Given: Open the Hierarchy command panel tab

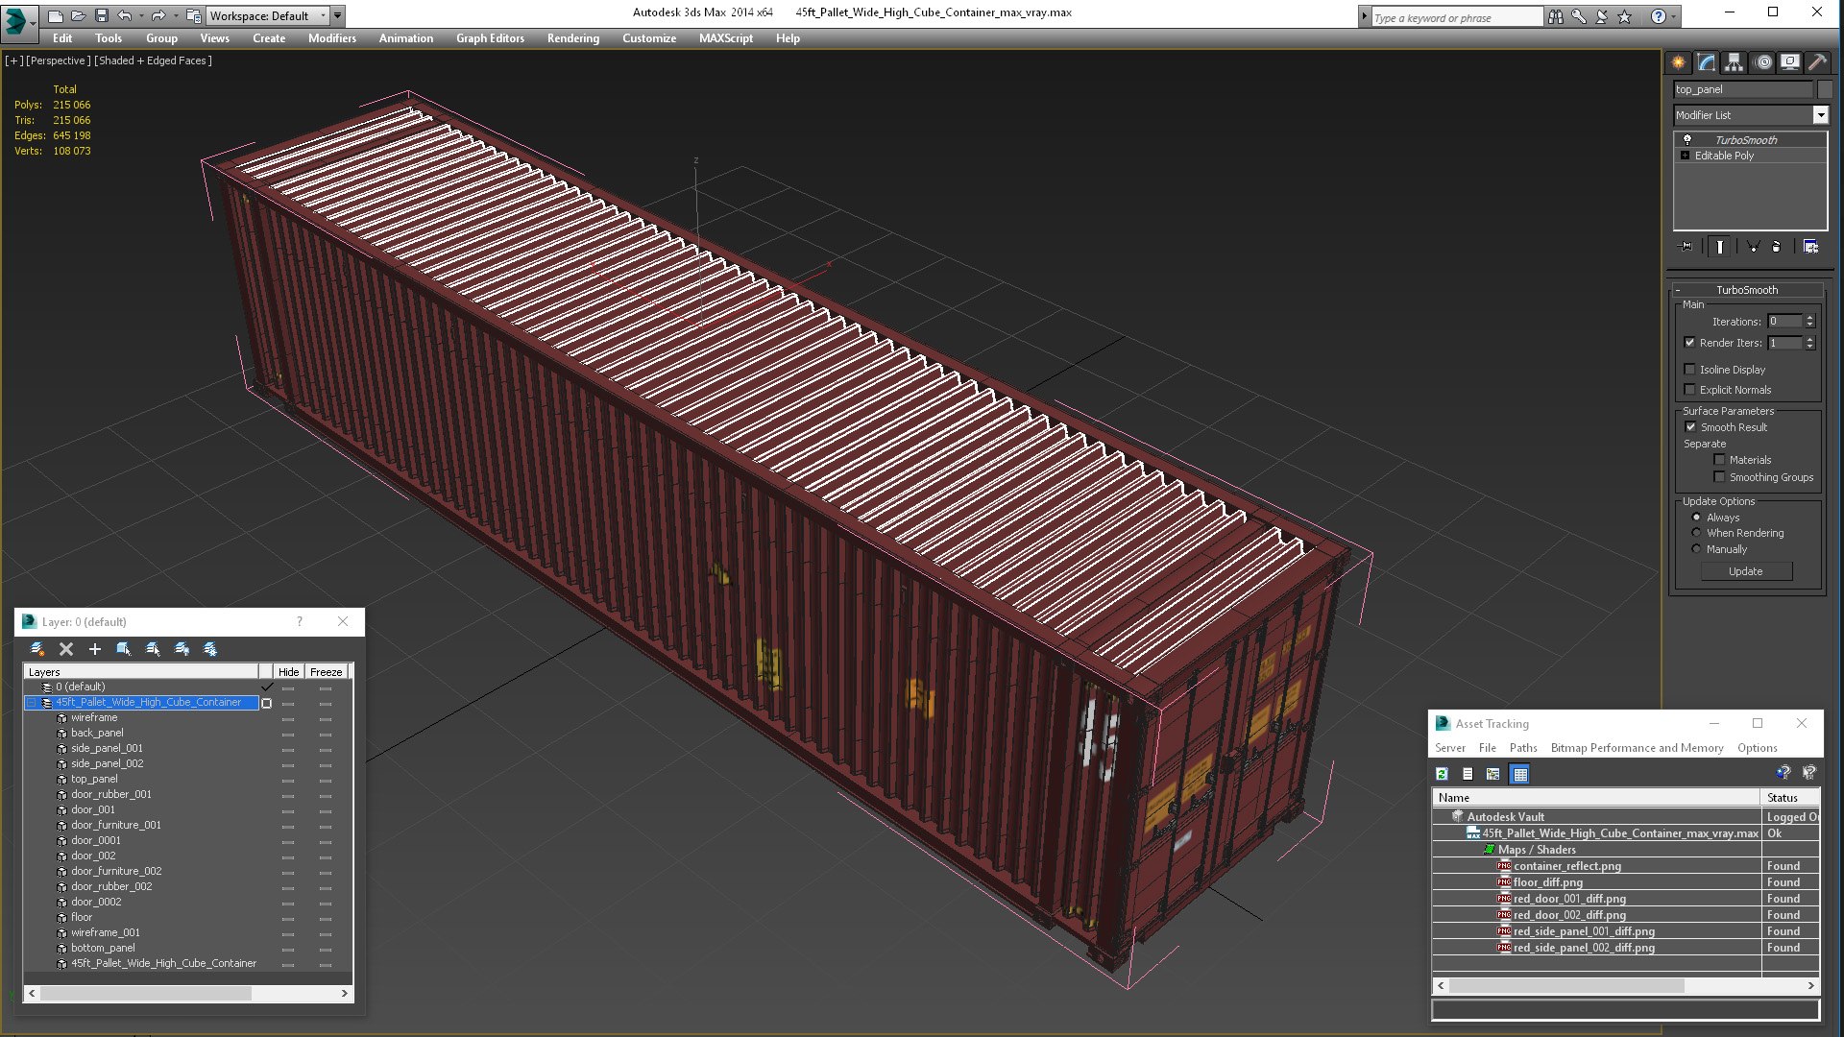Looking at the screenshot, I should (x=1734, y=62).
